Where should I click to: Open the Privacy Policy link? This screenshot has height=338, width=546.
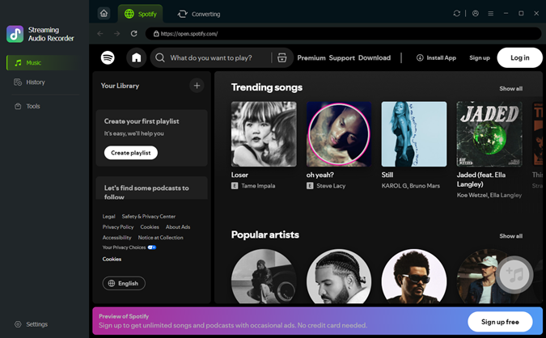click(x=118, y=227)
